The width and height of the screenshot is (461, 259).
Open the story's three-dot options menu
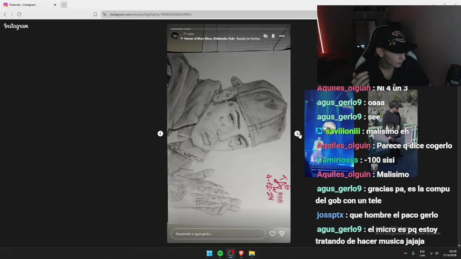pyautogui.click(x=282, y=36)
